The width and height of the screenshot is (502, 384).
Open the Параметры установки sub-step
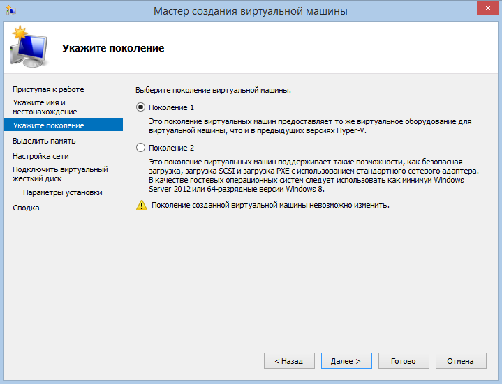[x=62, y=192]
